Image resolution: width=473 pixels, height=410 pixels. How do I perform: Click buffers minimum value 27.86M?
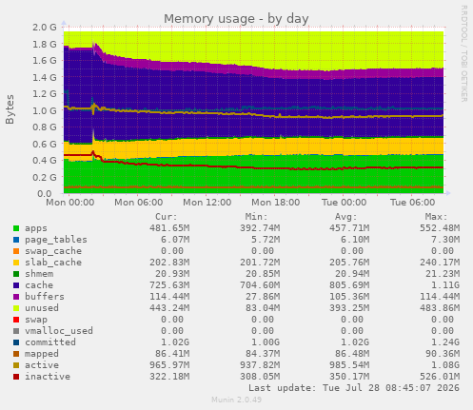[263, 297]
